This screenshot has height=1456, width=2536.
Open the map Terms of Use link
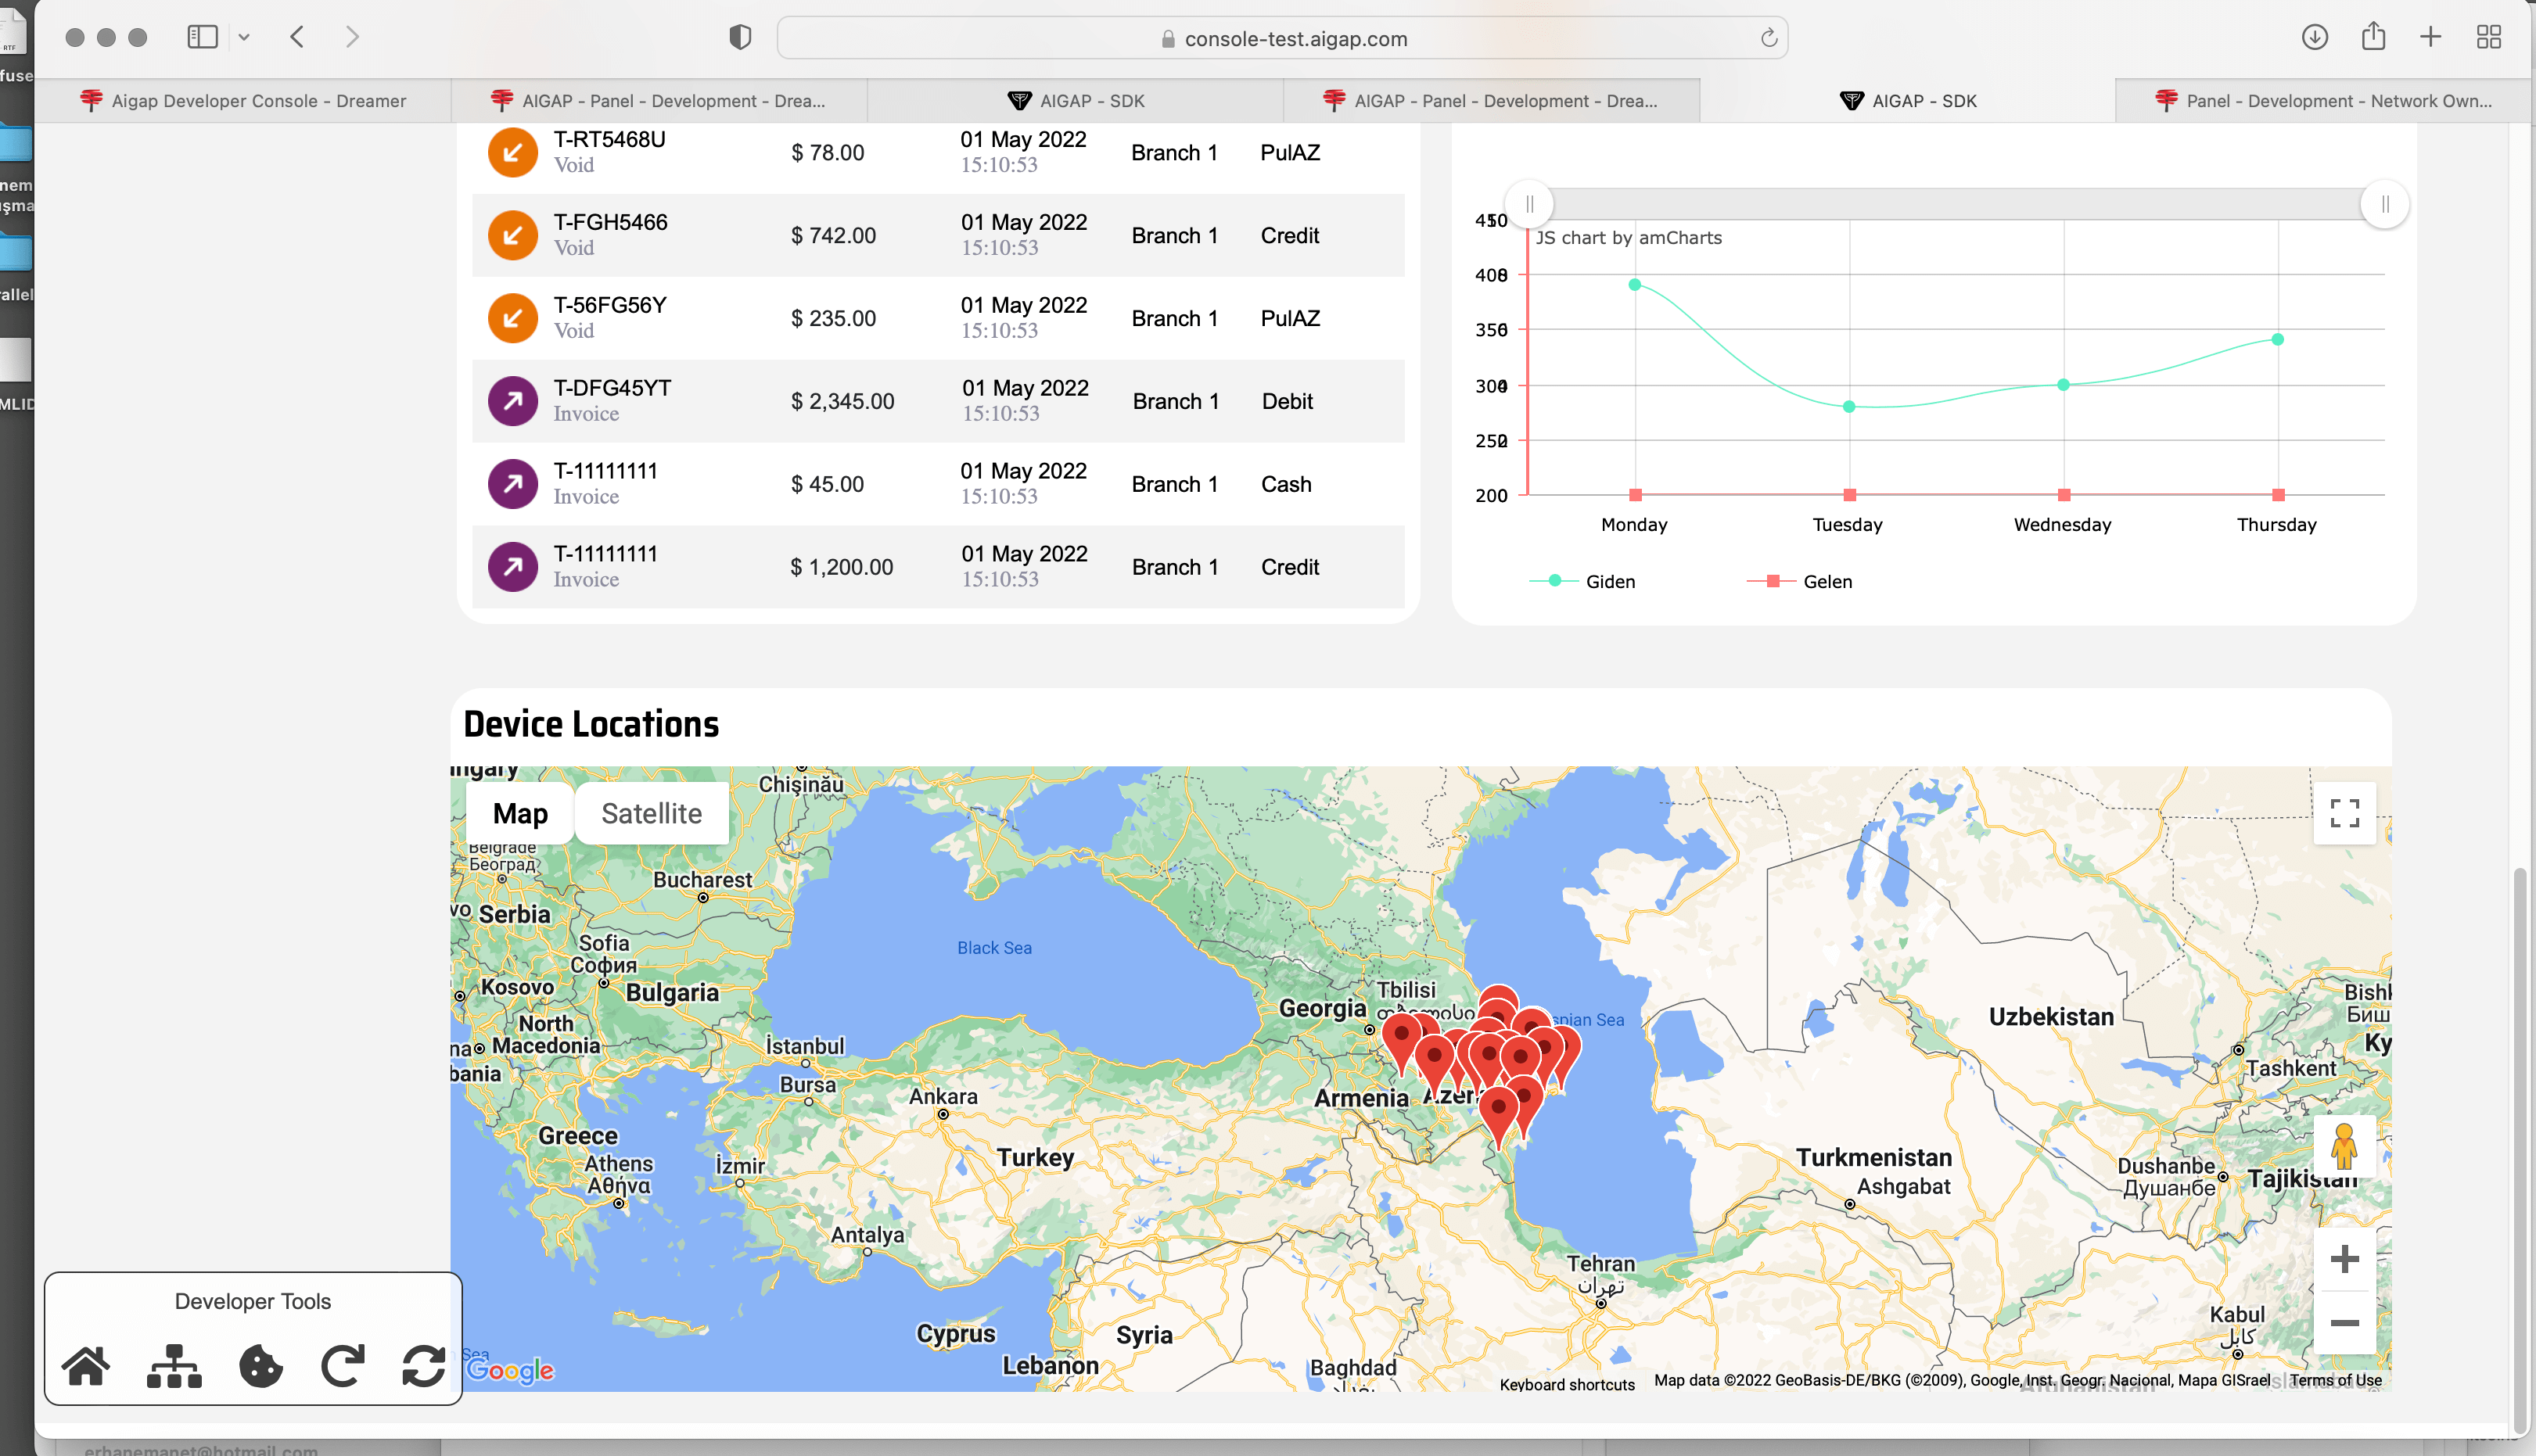pos(2335,1380)
